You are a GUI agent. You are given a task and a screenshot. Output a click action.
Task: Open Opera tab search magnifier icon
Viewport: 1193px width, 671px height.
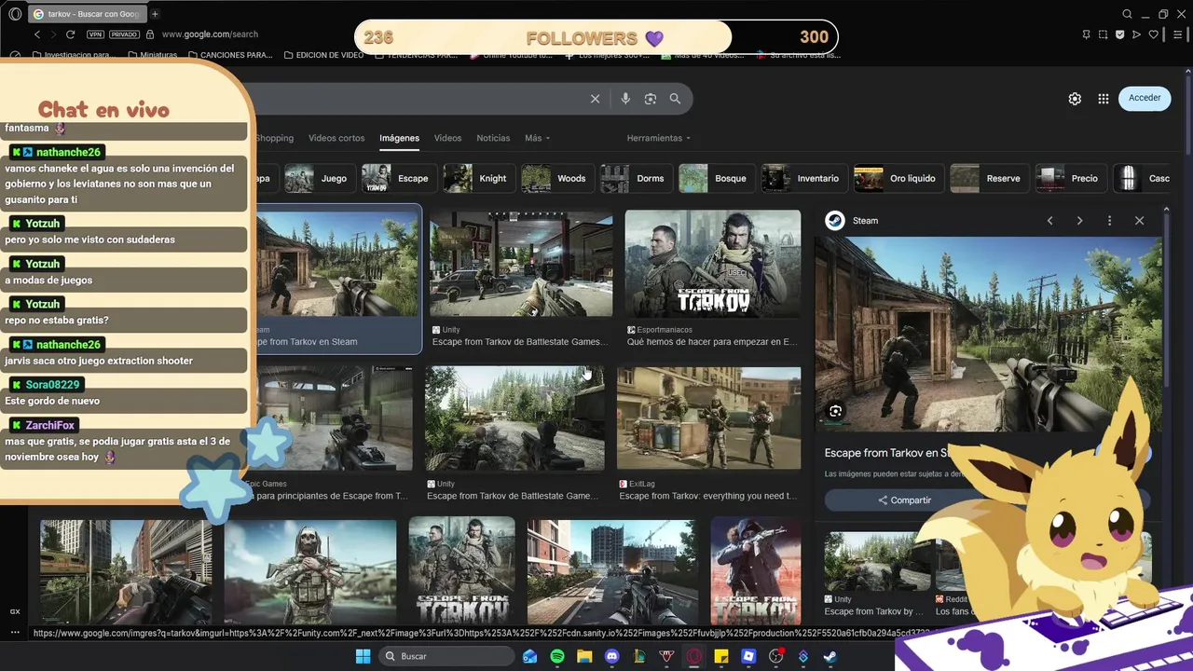click(x=1127, y=14)
